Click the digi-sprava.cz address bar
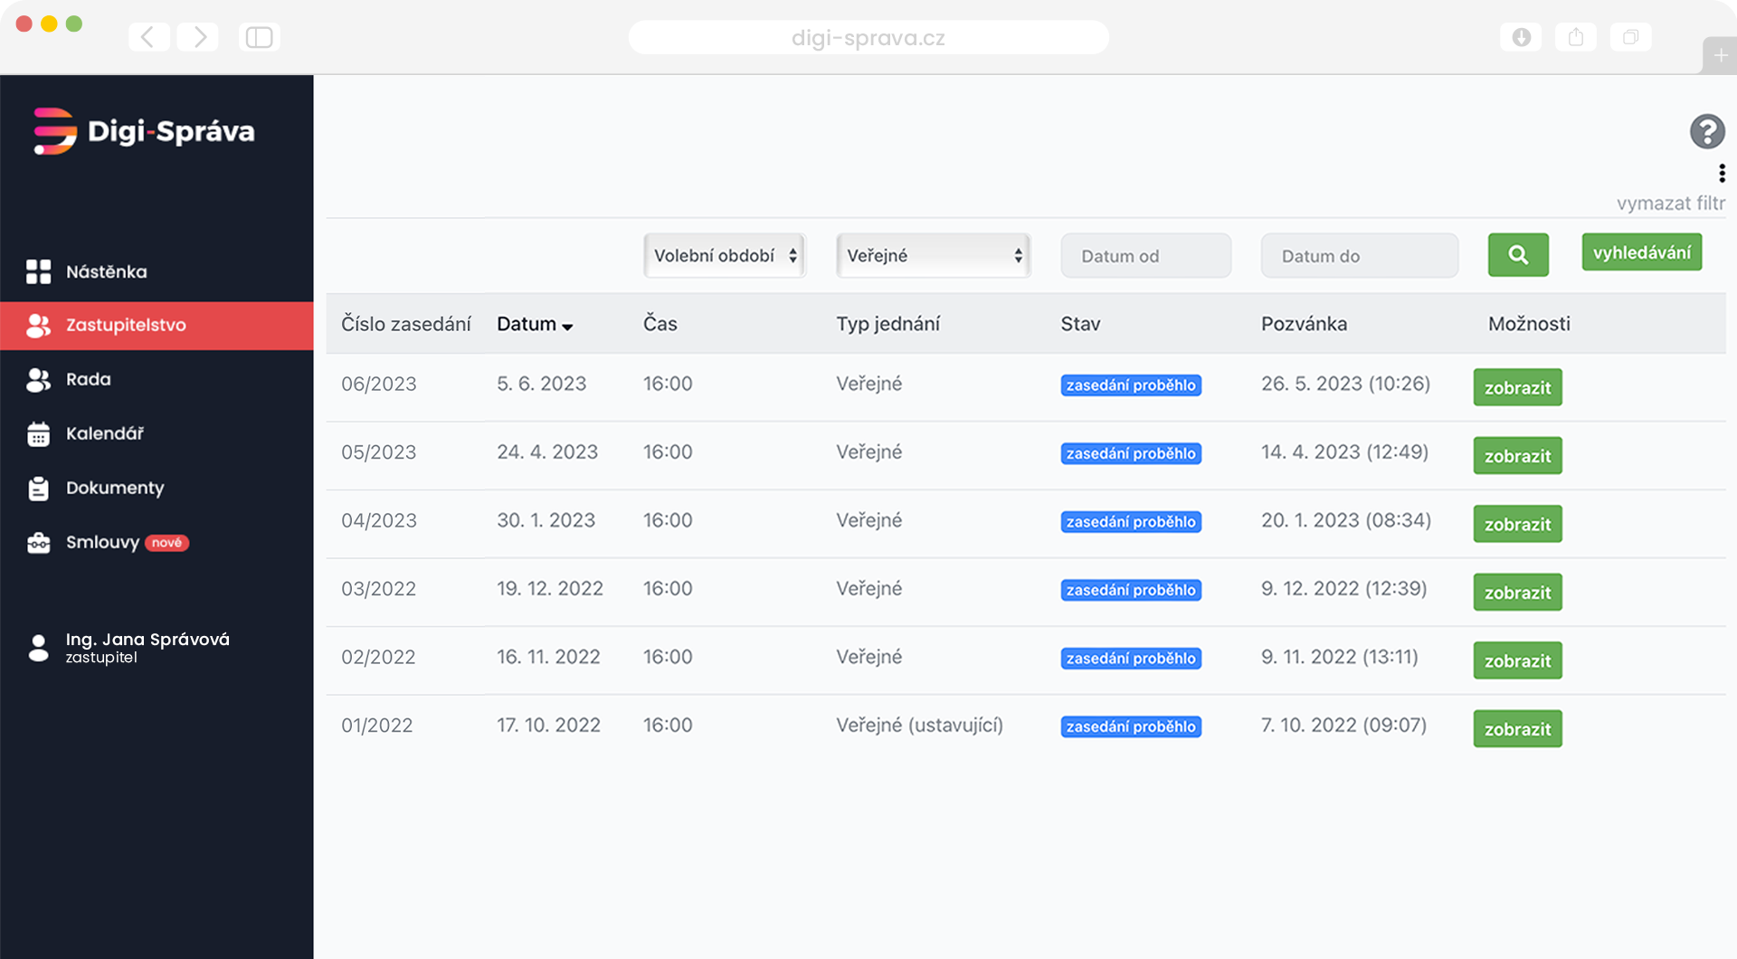Image resolution: width=1737 pixels, height=959 pixels. (x=868, y=38)
